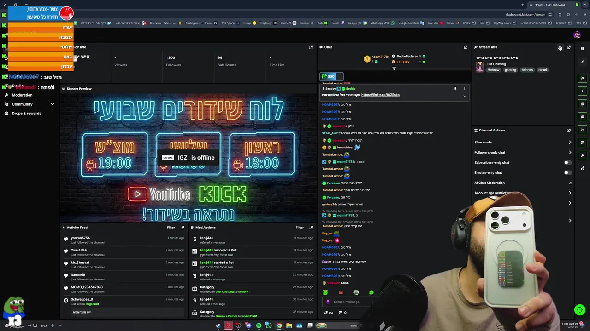The image size is (590, 331).
Task: Toggle the channel actions widget icon in sidebar
Action: tap(583, 143)
